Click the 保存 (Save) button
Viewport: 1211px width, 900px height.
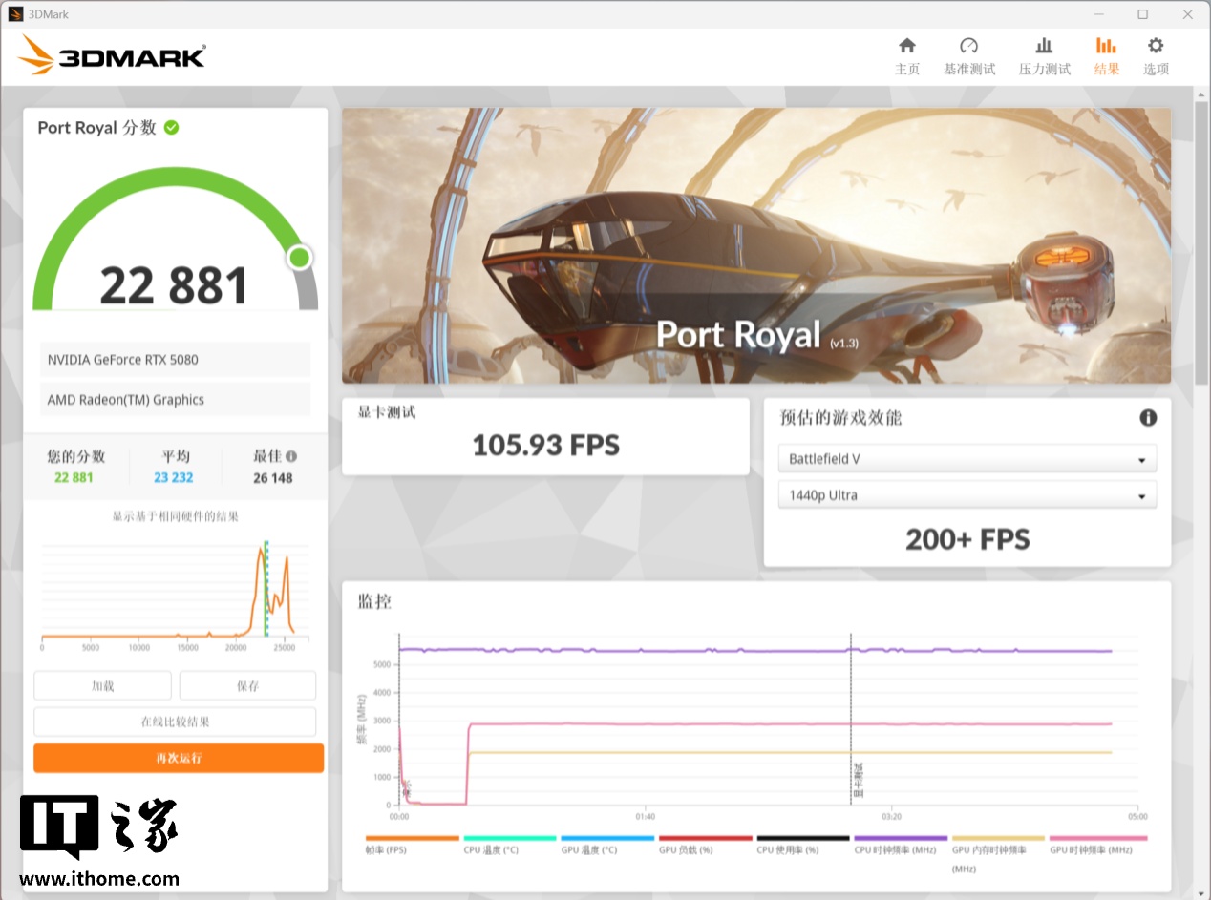click(247, 685)
